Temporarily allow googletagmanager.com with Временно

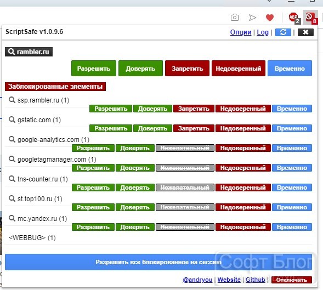292,168
